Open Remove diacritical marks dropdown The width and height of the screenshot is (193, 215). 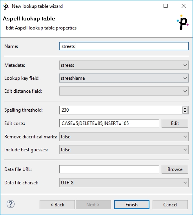pos(124,137)
